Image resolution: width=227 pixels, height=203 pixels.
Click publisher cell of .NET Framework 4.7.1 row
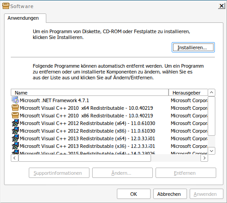[189, 100]
